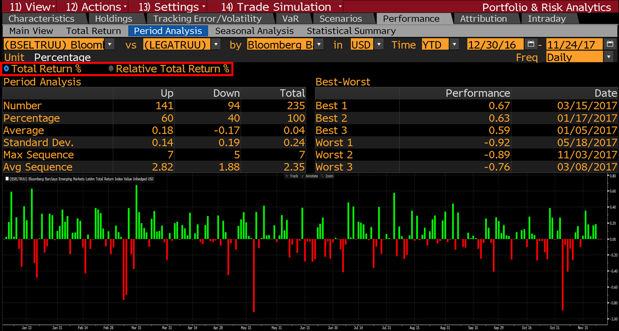Click the Annotate chart tool
The width and height of the screenshot is (619, 331).
[311, 176]
